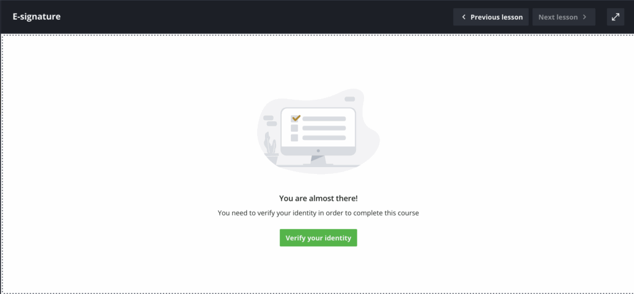Click the monitor's power dot in illustration
This screenshot has width=634, height=294.
click(x=318, y=151)
